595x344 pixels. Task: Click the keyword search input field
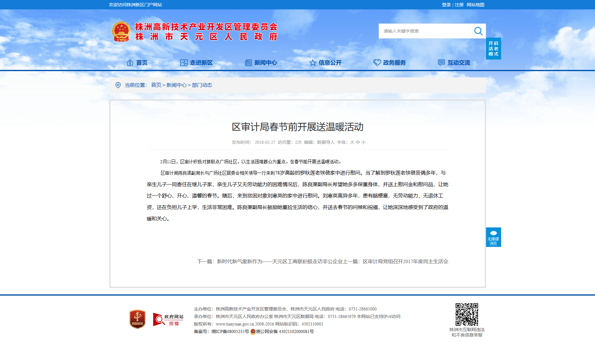point(426,31)
